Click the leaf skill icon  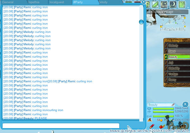tap(154, 4)
